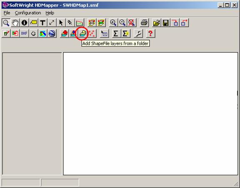240x188 pixels.
Task: Click the open folder icon
Action: tap(157, 23)
